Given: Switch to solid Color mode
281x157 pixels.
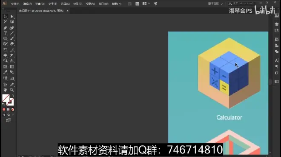Looking at the screenshot, I should 4,109.
